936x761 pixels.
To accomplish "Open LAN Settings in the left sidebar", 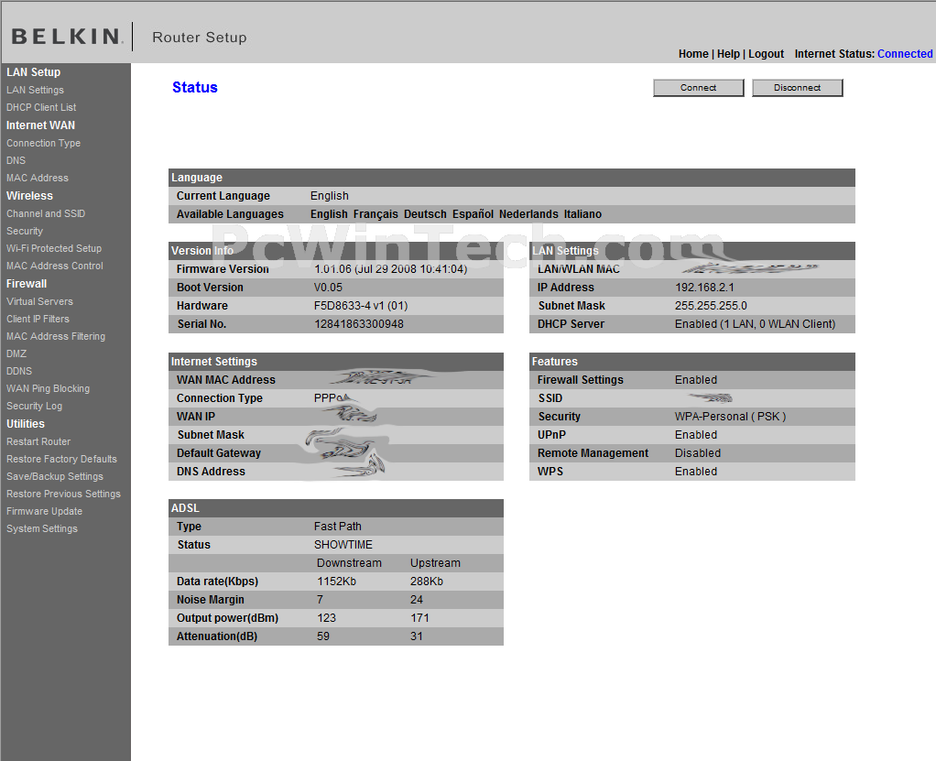I will [35, 90].
